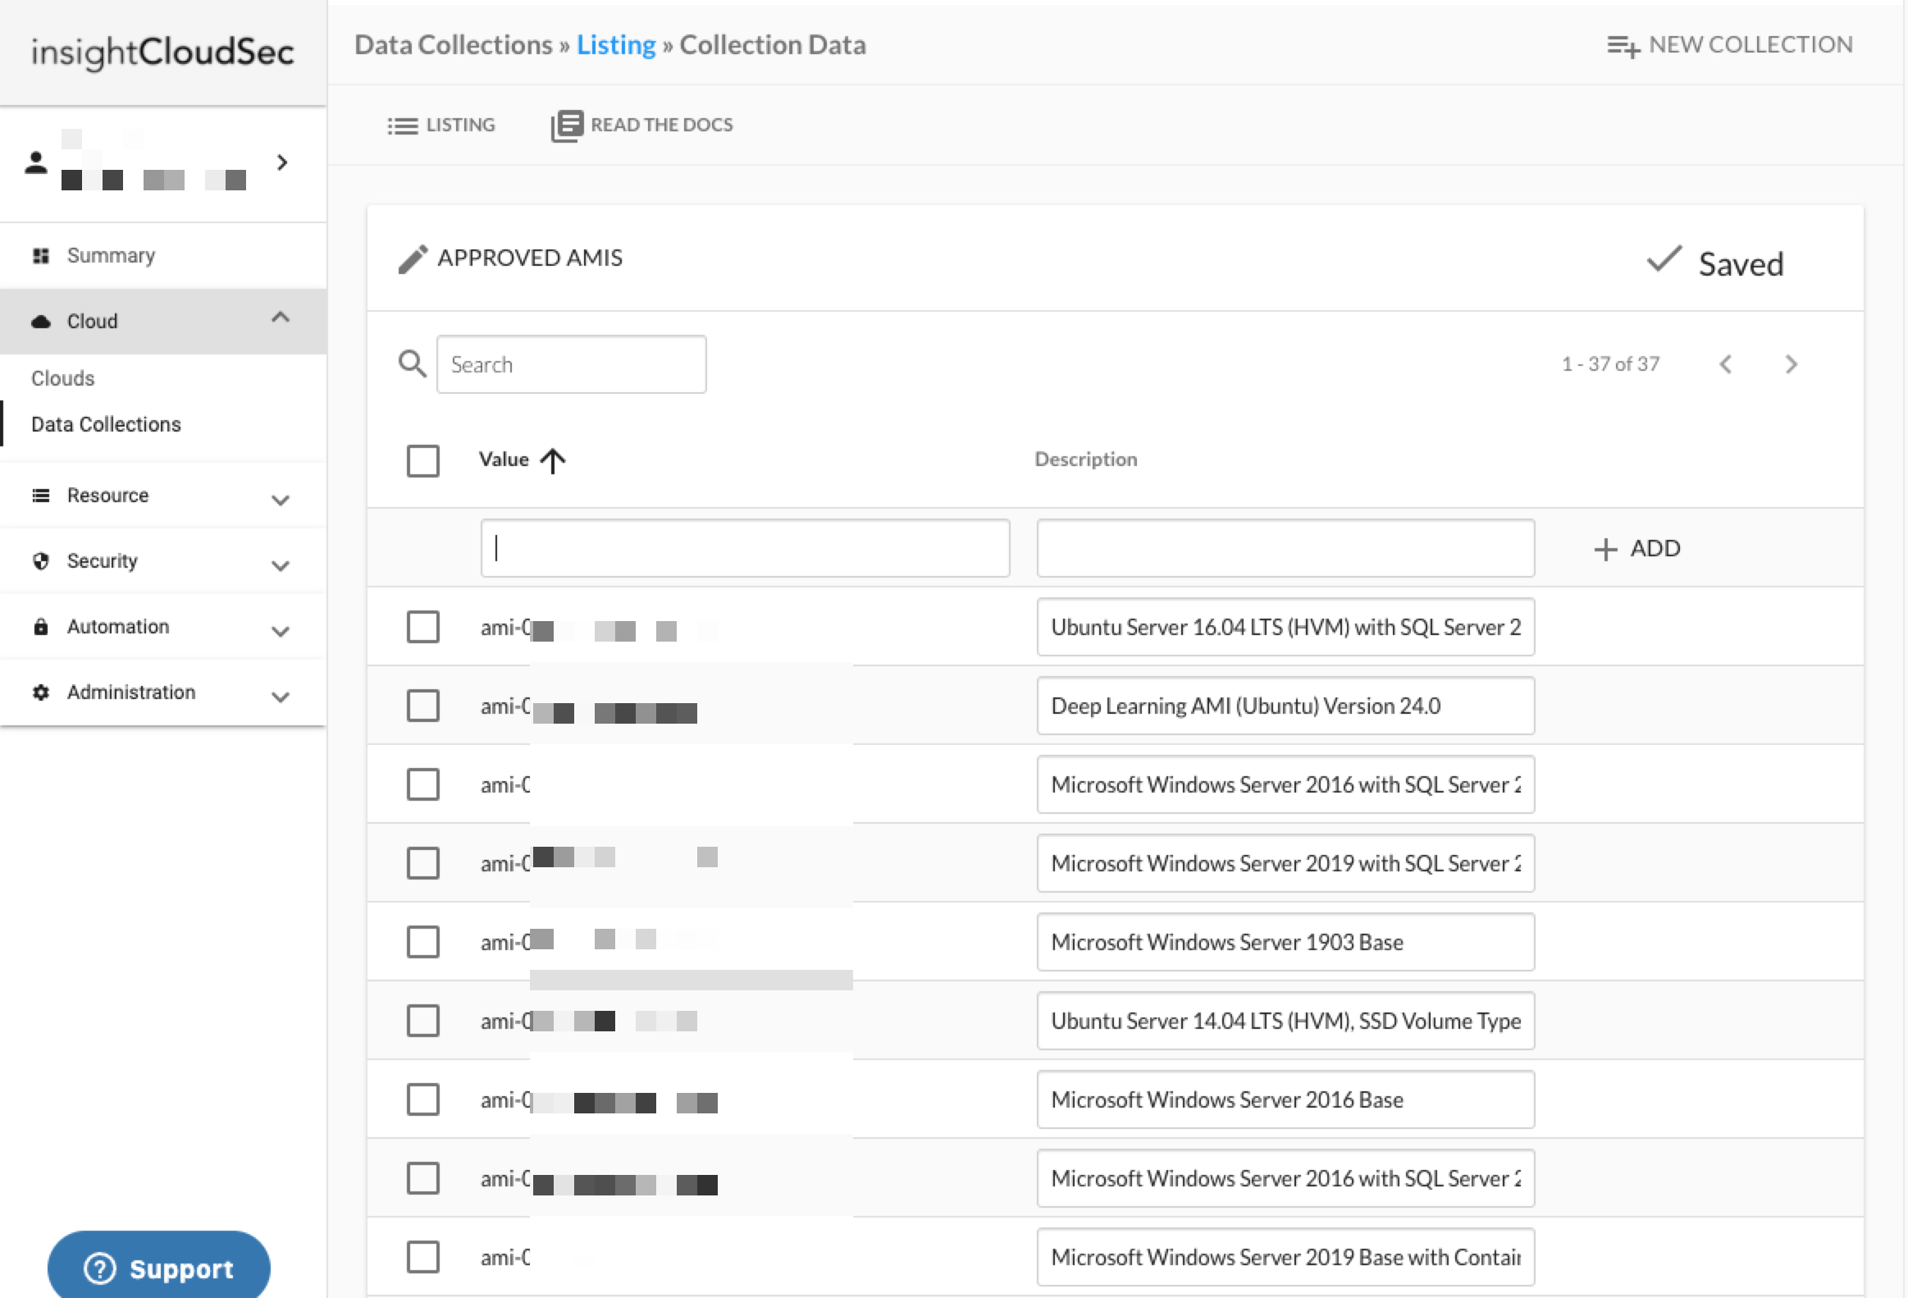Expand the Administration menu section
Image resolution: width=1908 pixels, height=1298 pixels.
click(x=280, y=697)
